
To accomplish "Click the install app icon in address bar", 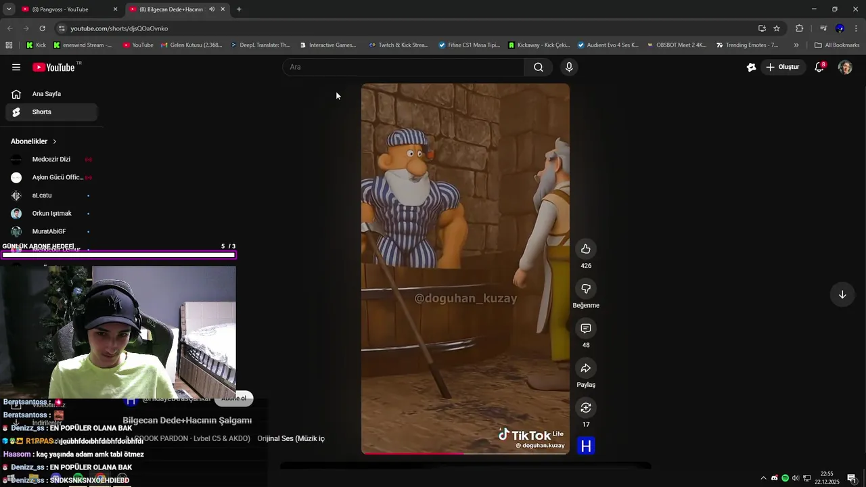I will pos(762,28).
